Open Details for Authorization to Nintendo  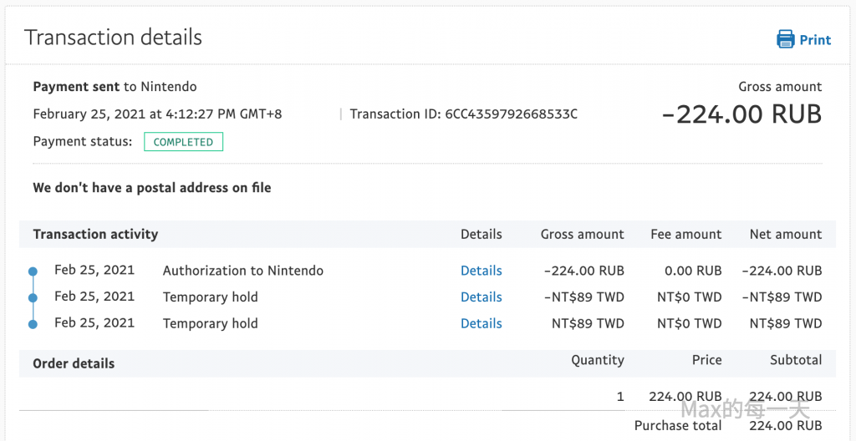click(x=481, y=271)
